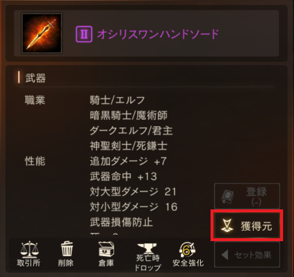Select the 死亡時ドロップ anvil icon
Image resolution: width=294 pixels, height=277 pixels.
coord(147,248)
